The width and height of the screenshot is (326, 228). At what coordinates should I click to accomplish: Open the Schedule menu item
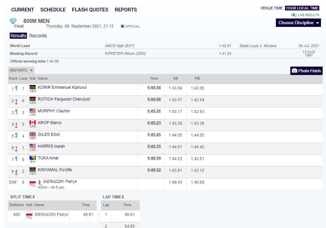[x=53, y=10]
